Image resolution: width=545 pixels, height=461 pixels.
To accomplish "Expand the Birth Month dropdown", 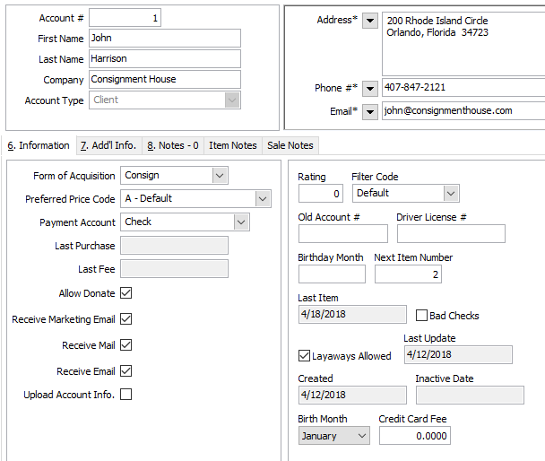I will (362, 436).
